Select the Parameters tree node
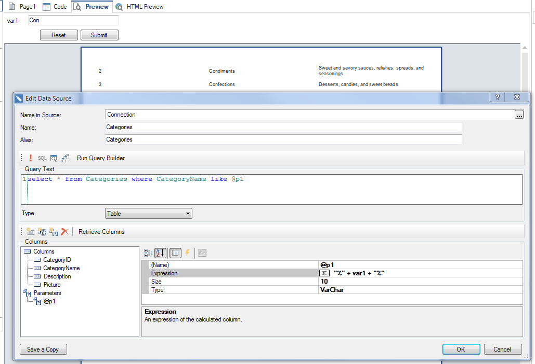Screen dimensions: 535x364 coord(47,293)
